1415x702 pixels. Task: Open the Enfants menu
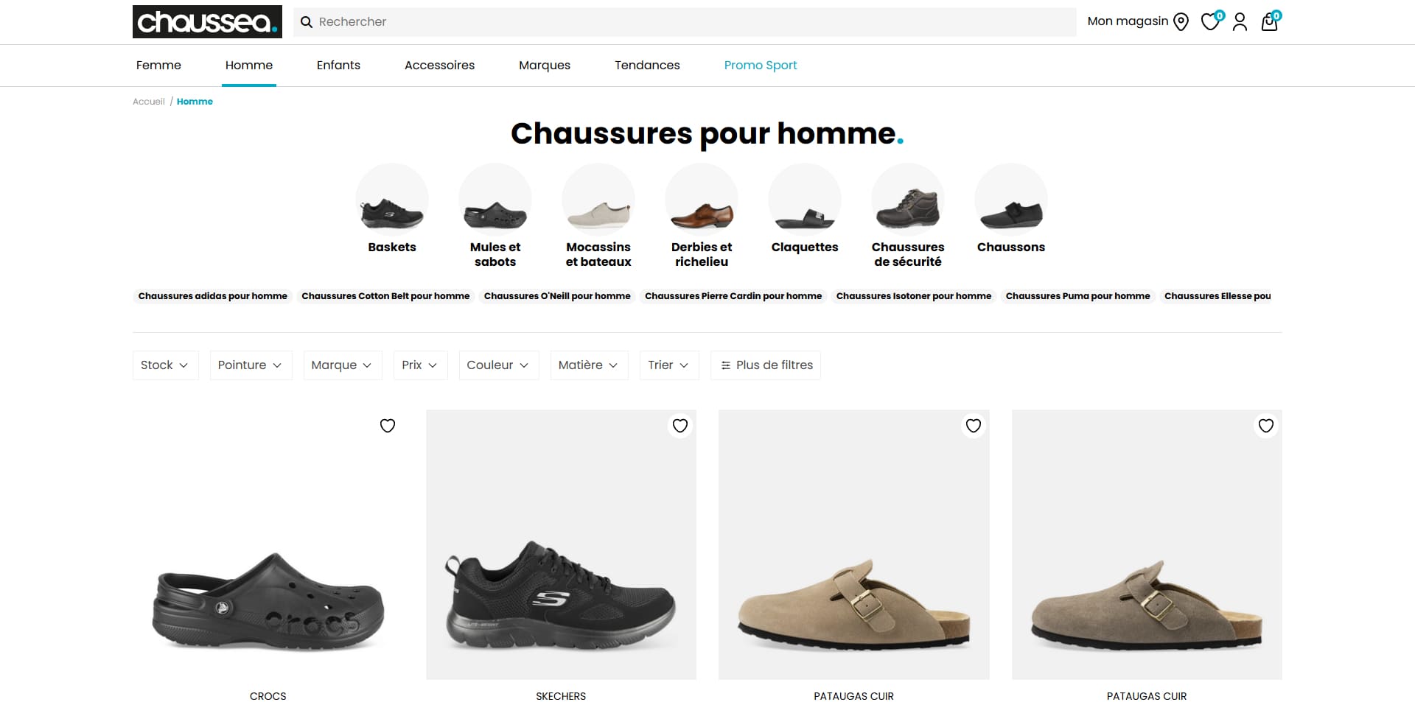pos(338,66)
